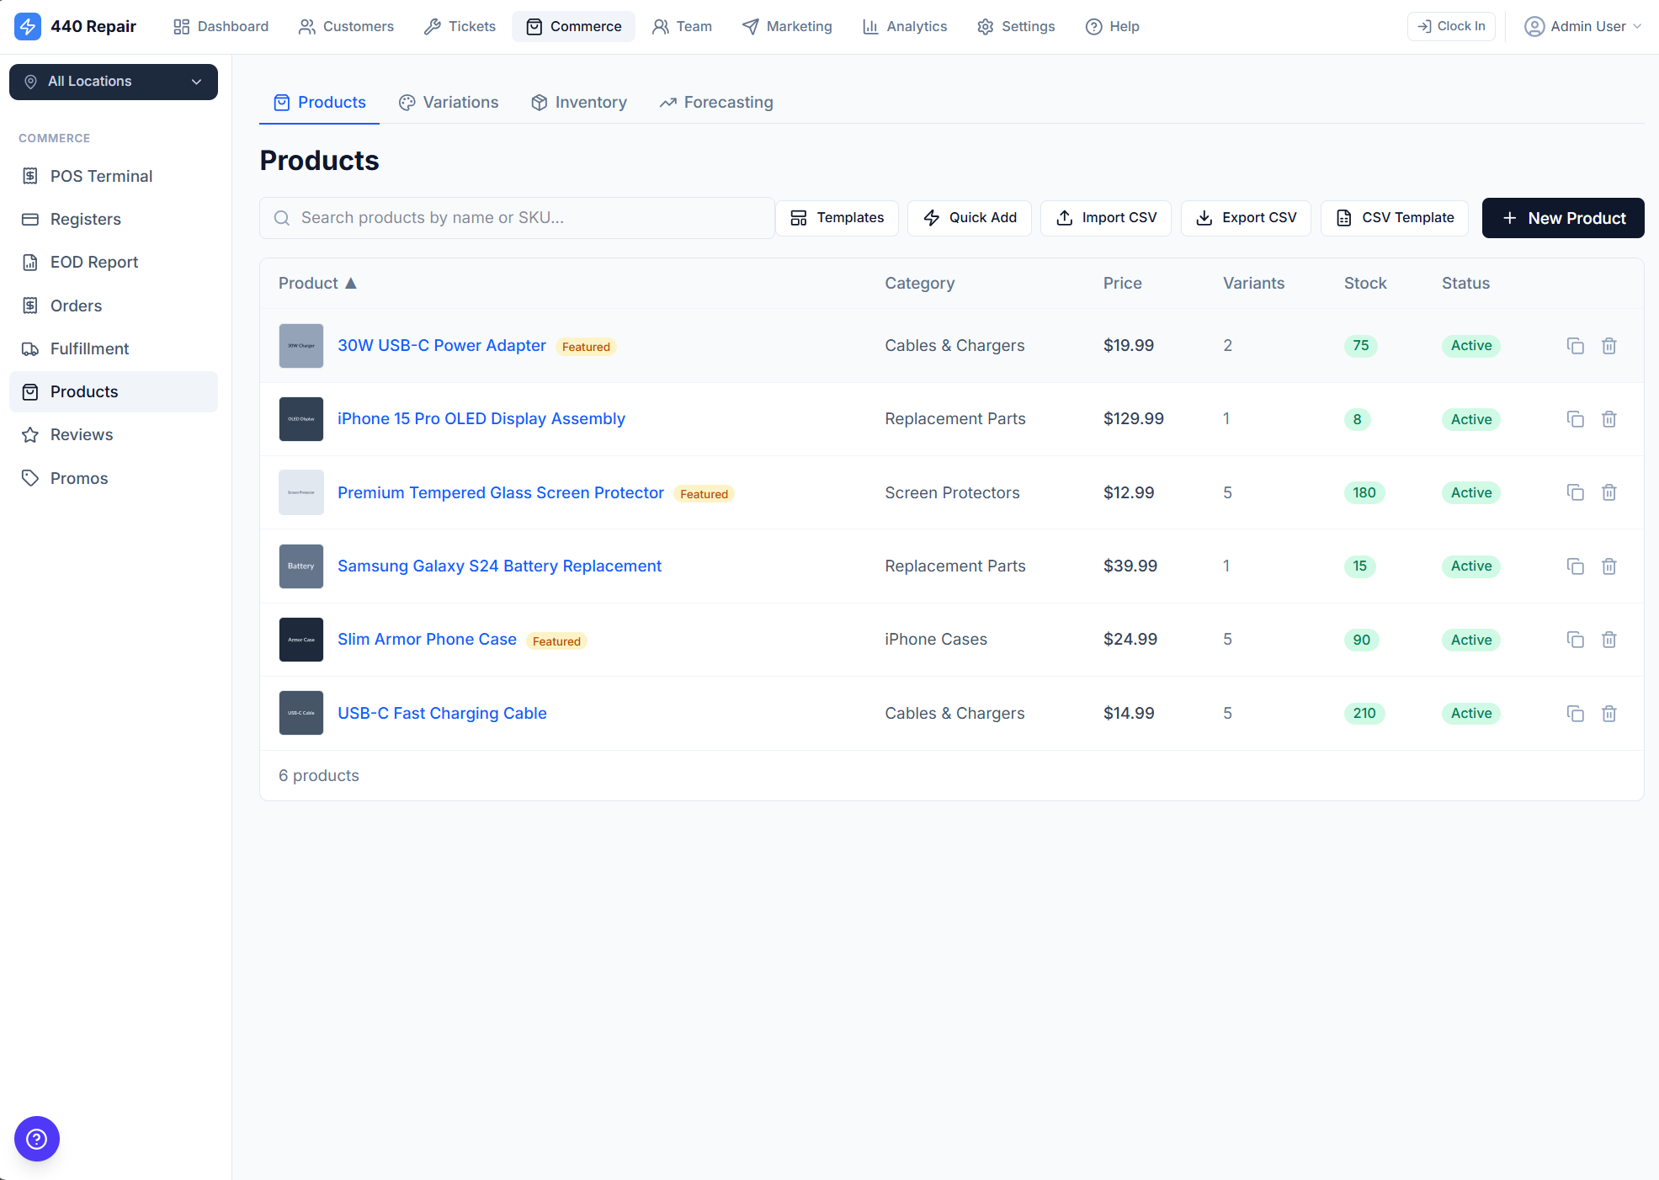Open Fulfillment in the sidebar
This screenshot has width=1659, height=1180.
click(x=89, y=348)
